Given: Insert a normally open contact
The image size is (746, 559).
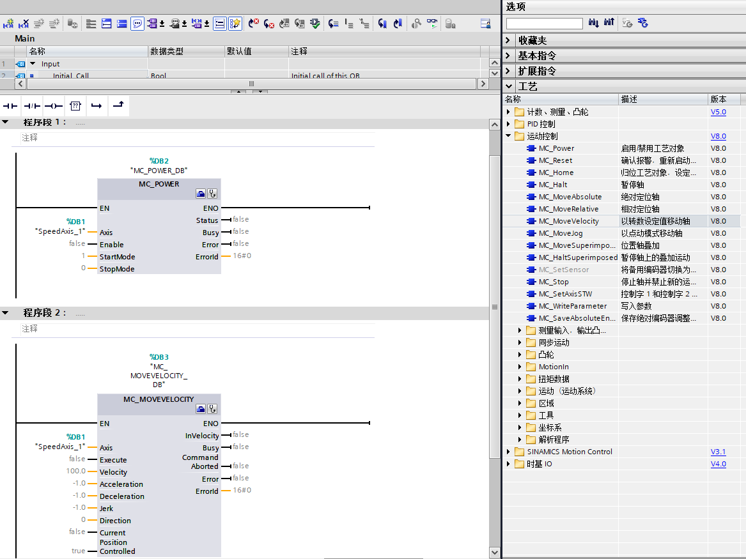Looking at the screenshot, I should point(10,105).
